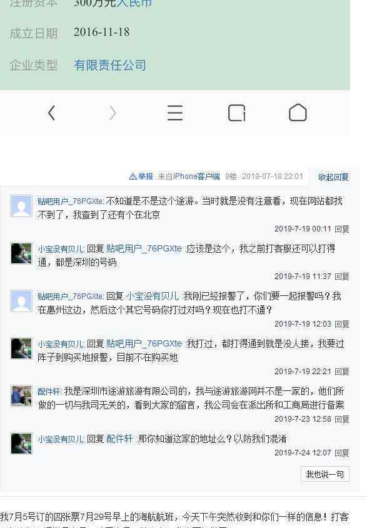Reply to the 2019-7-24 12:07 comment

pos(342,453)
